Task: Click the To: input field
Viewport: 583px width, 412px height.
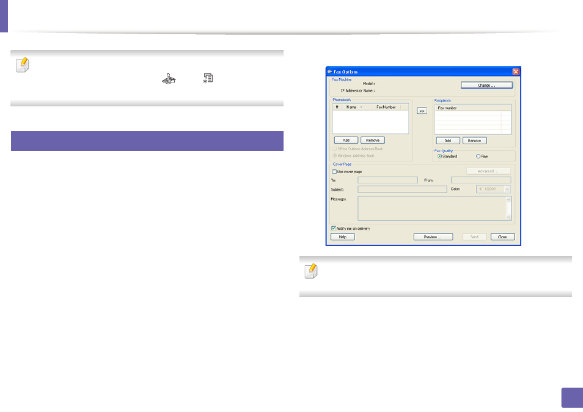Action: coord(387,180)
